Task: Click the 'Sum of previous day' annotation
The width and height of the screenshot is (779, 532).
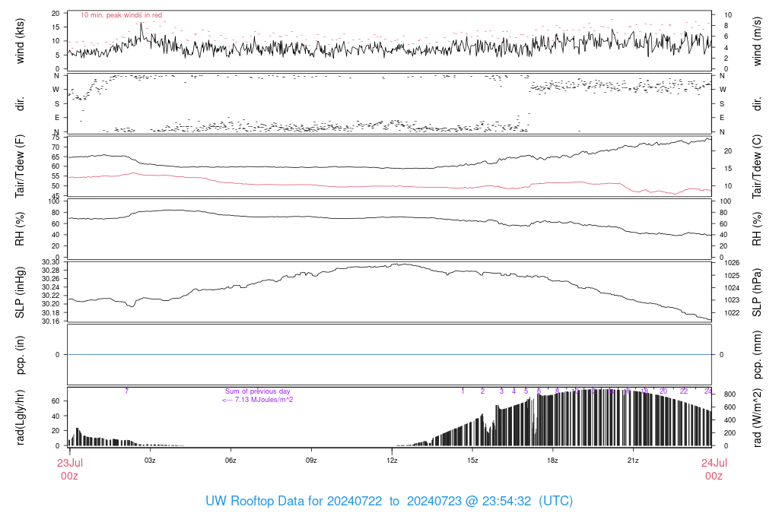Action: (258, 391)
